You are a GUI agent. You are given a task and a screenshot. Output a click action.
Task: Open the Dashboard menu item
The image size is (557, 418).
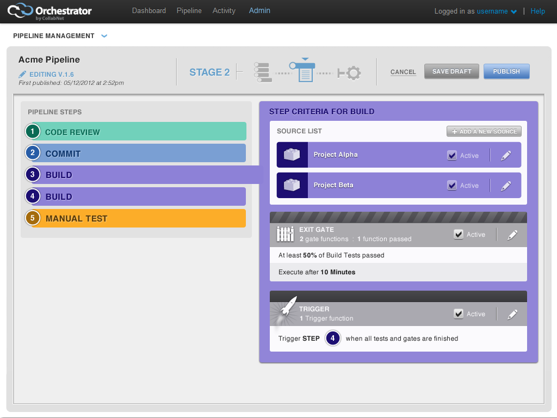pyautogui.click(x=149, y=11)
